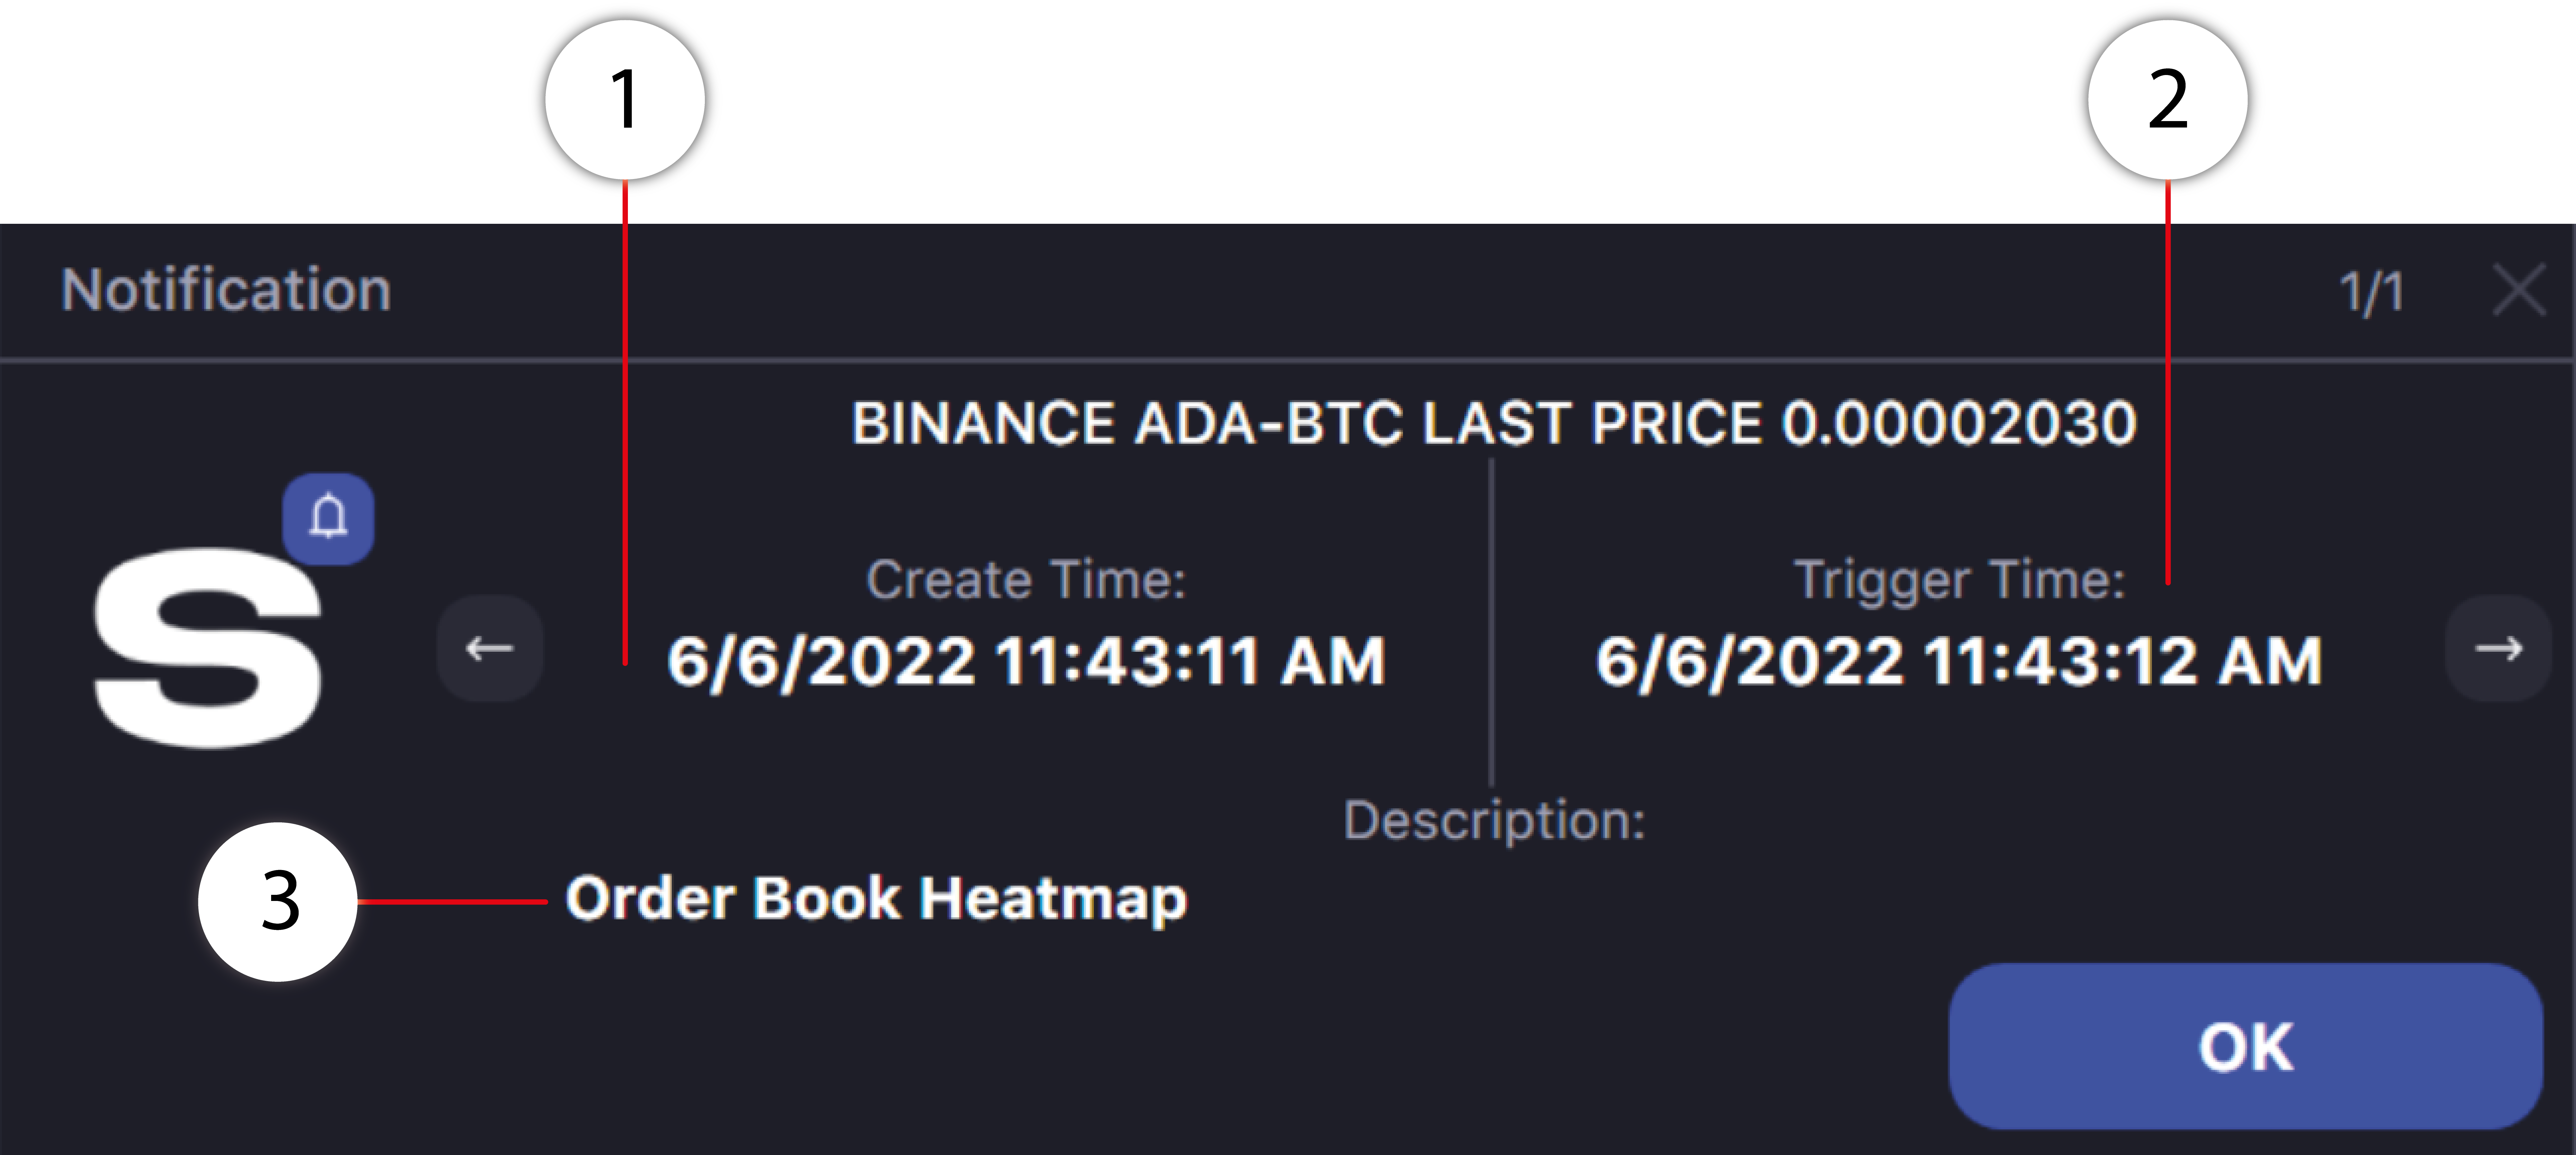2576x1155 pixels.
Task: Go to next notification with right arrow
Action: point(2497,649)
